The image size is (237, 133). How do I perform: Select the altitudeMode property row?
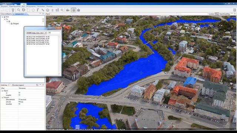pos(23,100)
